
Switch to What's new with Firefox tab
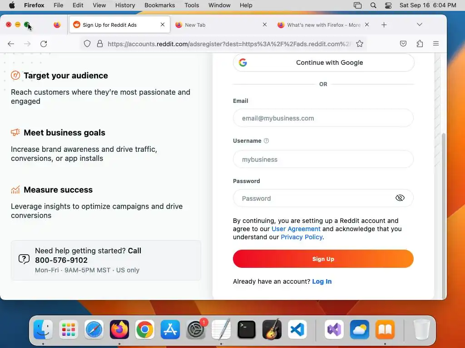coord(323,25)
